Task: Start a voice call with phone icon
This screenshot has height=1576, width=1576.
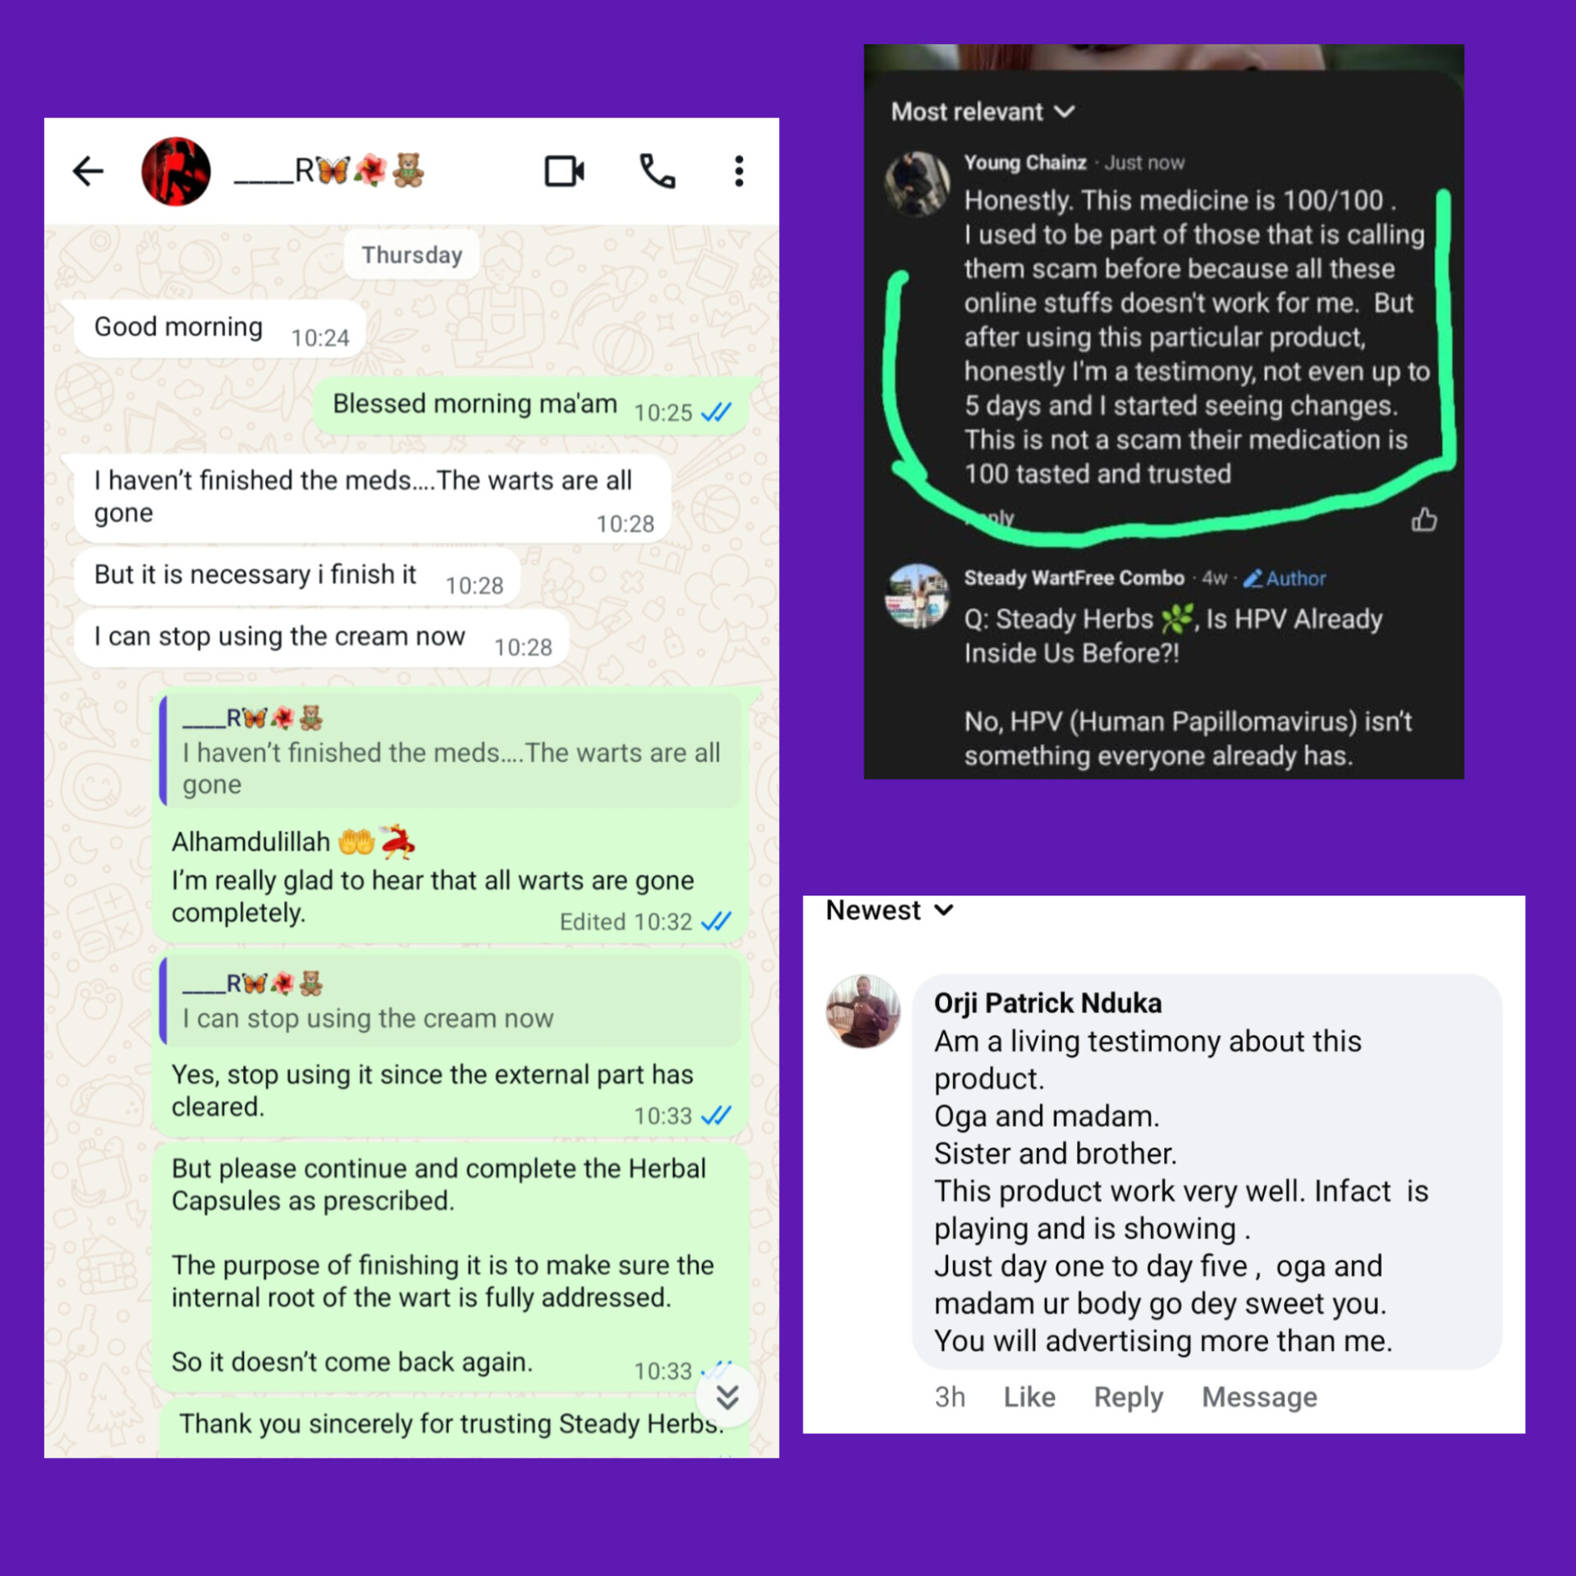Action: click(657, 172)
